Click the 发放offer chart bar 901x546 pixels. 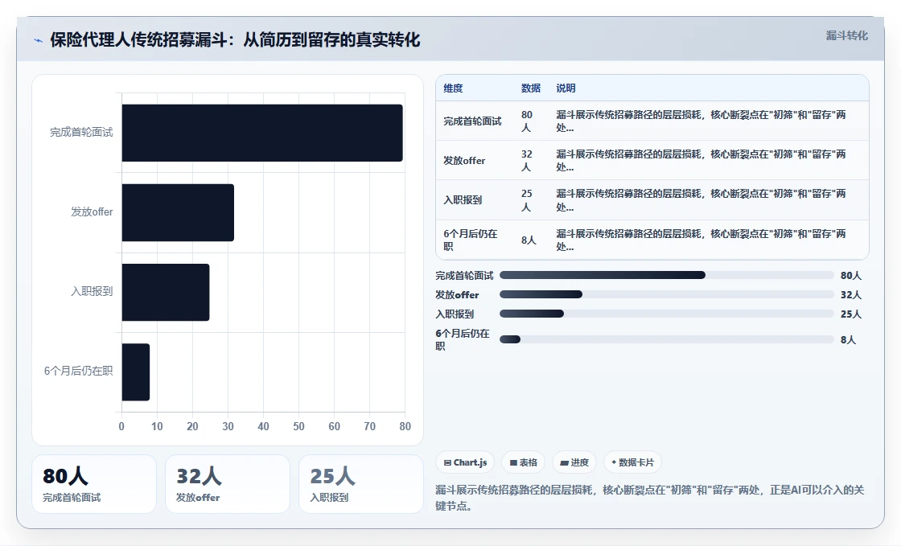(178, 212)
